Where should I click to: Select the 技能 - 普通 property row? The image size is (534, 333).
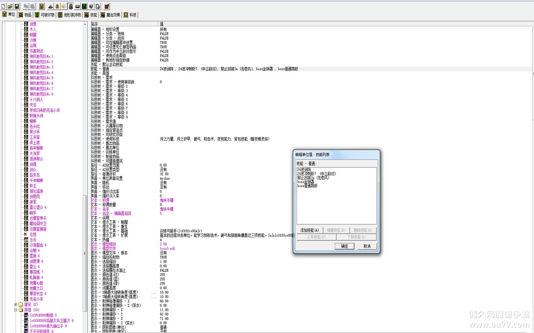(312, 69)
